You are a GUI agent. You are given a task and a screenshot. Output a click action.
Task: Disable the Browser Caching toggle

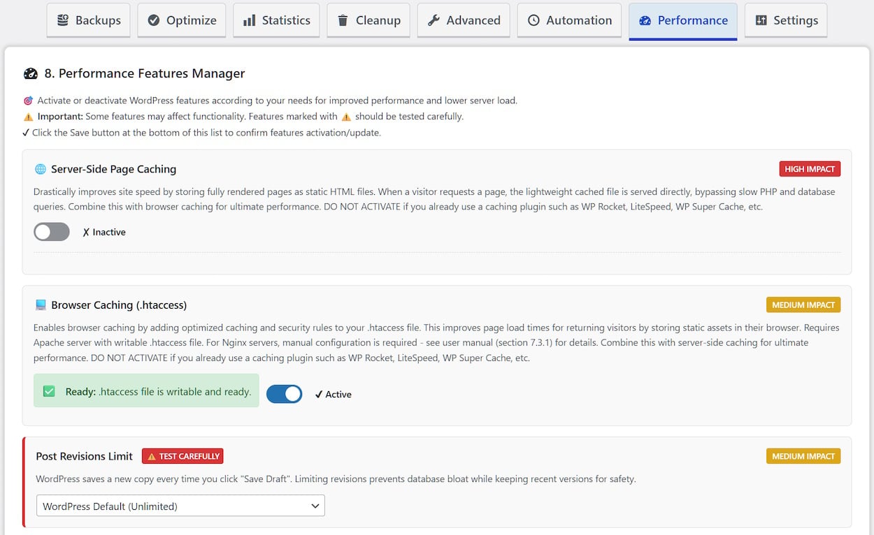coord(284,394)
